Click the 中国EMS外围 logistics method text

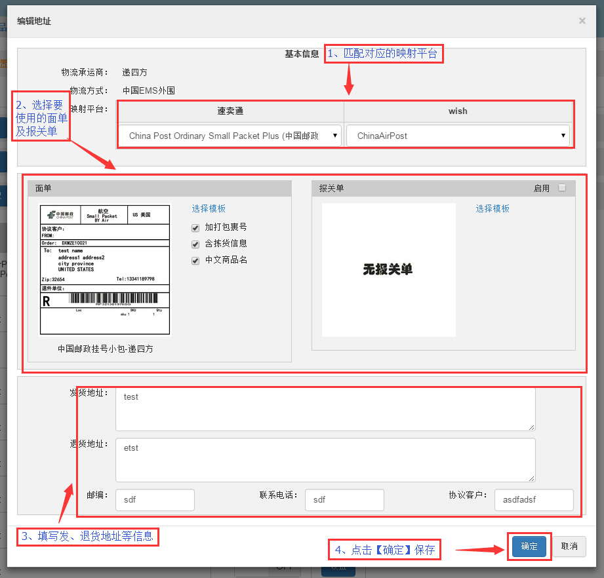point(149,91)
